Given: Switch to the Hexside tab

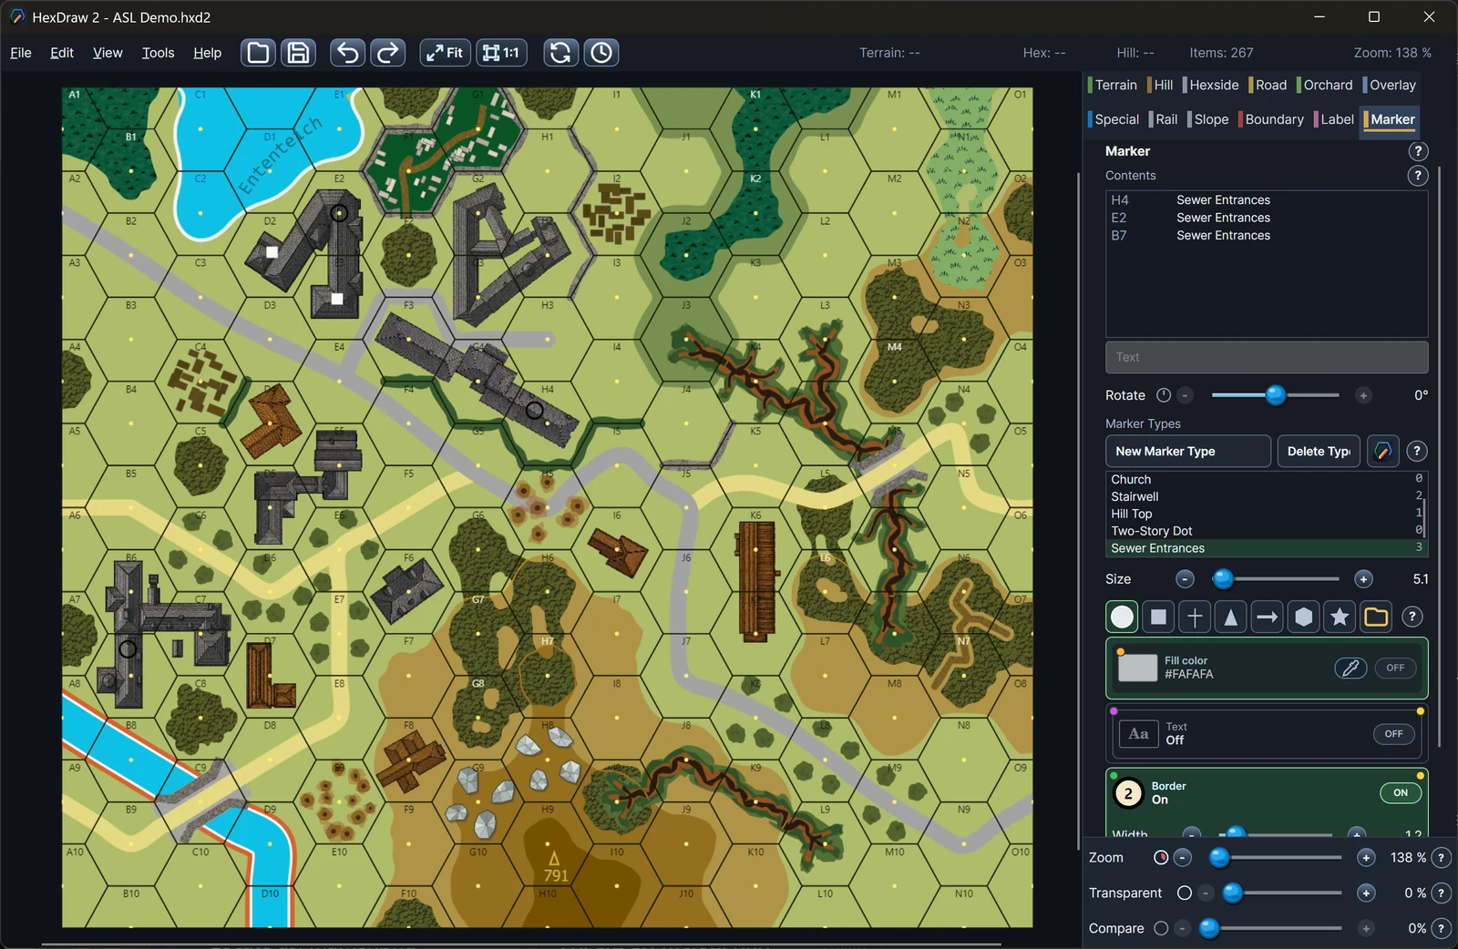Looking at the screenshot, I should (1212, 85).
